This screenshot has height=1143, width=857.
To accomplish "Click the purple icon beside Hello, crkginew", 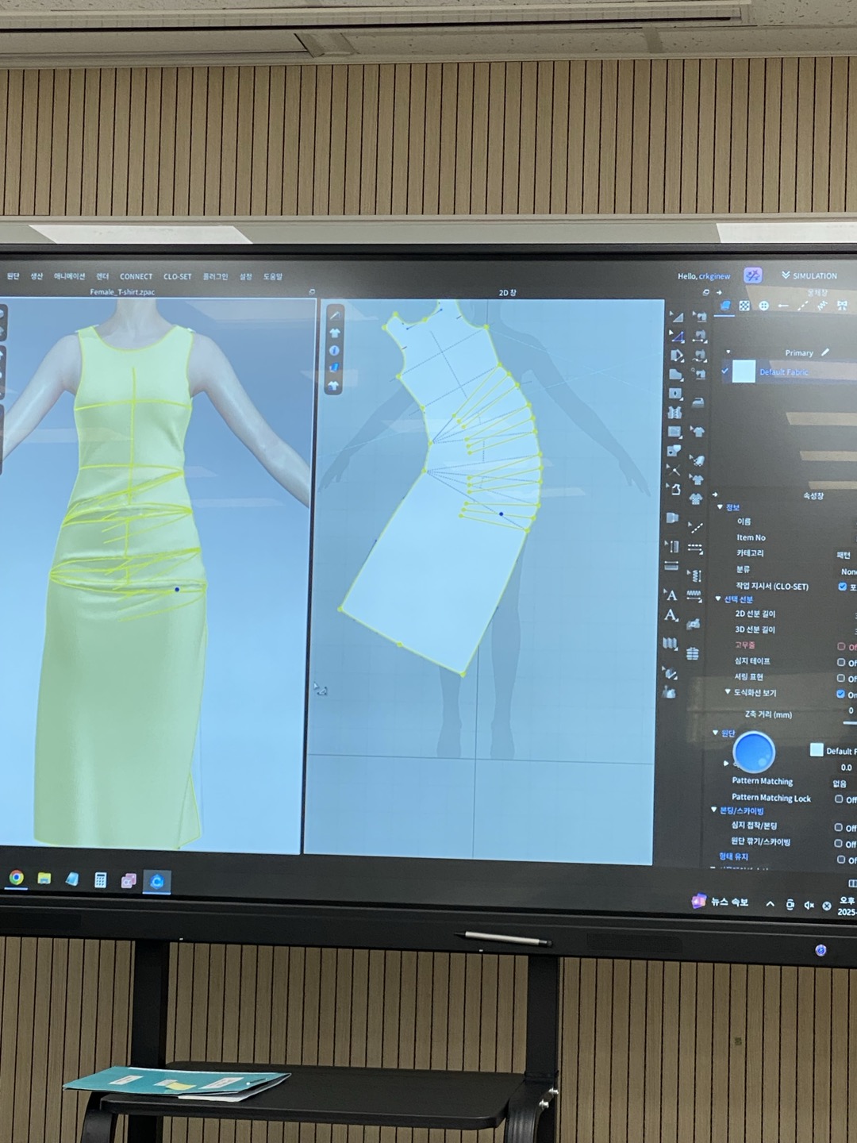I will pos(752,275).
